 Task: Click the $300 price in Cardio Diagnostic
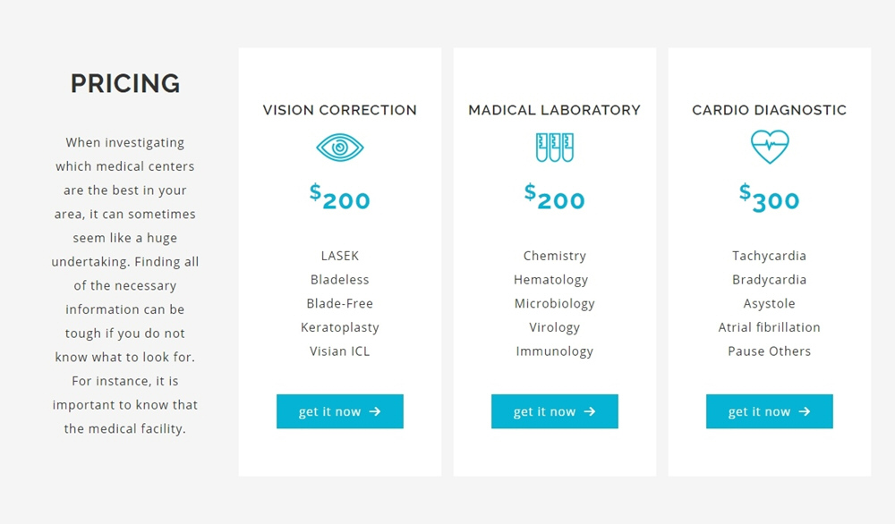point(770,198)
